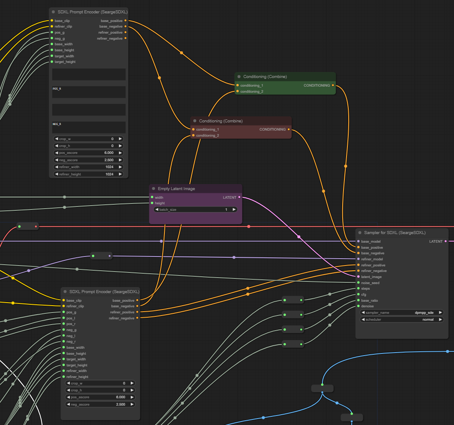Decrease refiner_height using its left arrow
Screen dimensions: 454x425
click(56, 174)
